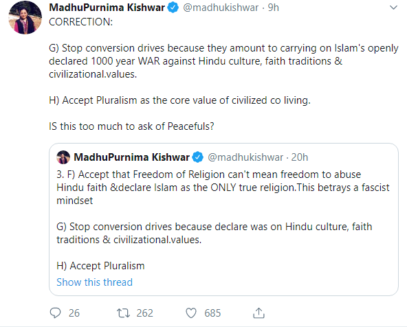Click the 685 likes count
This screenshot has width=407, height=327.
[212, 313]
